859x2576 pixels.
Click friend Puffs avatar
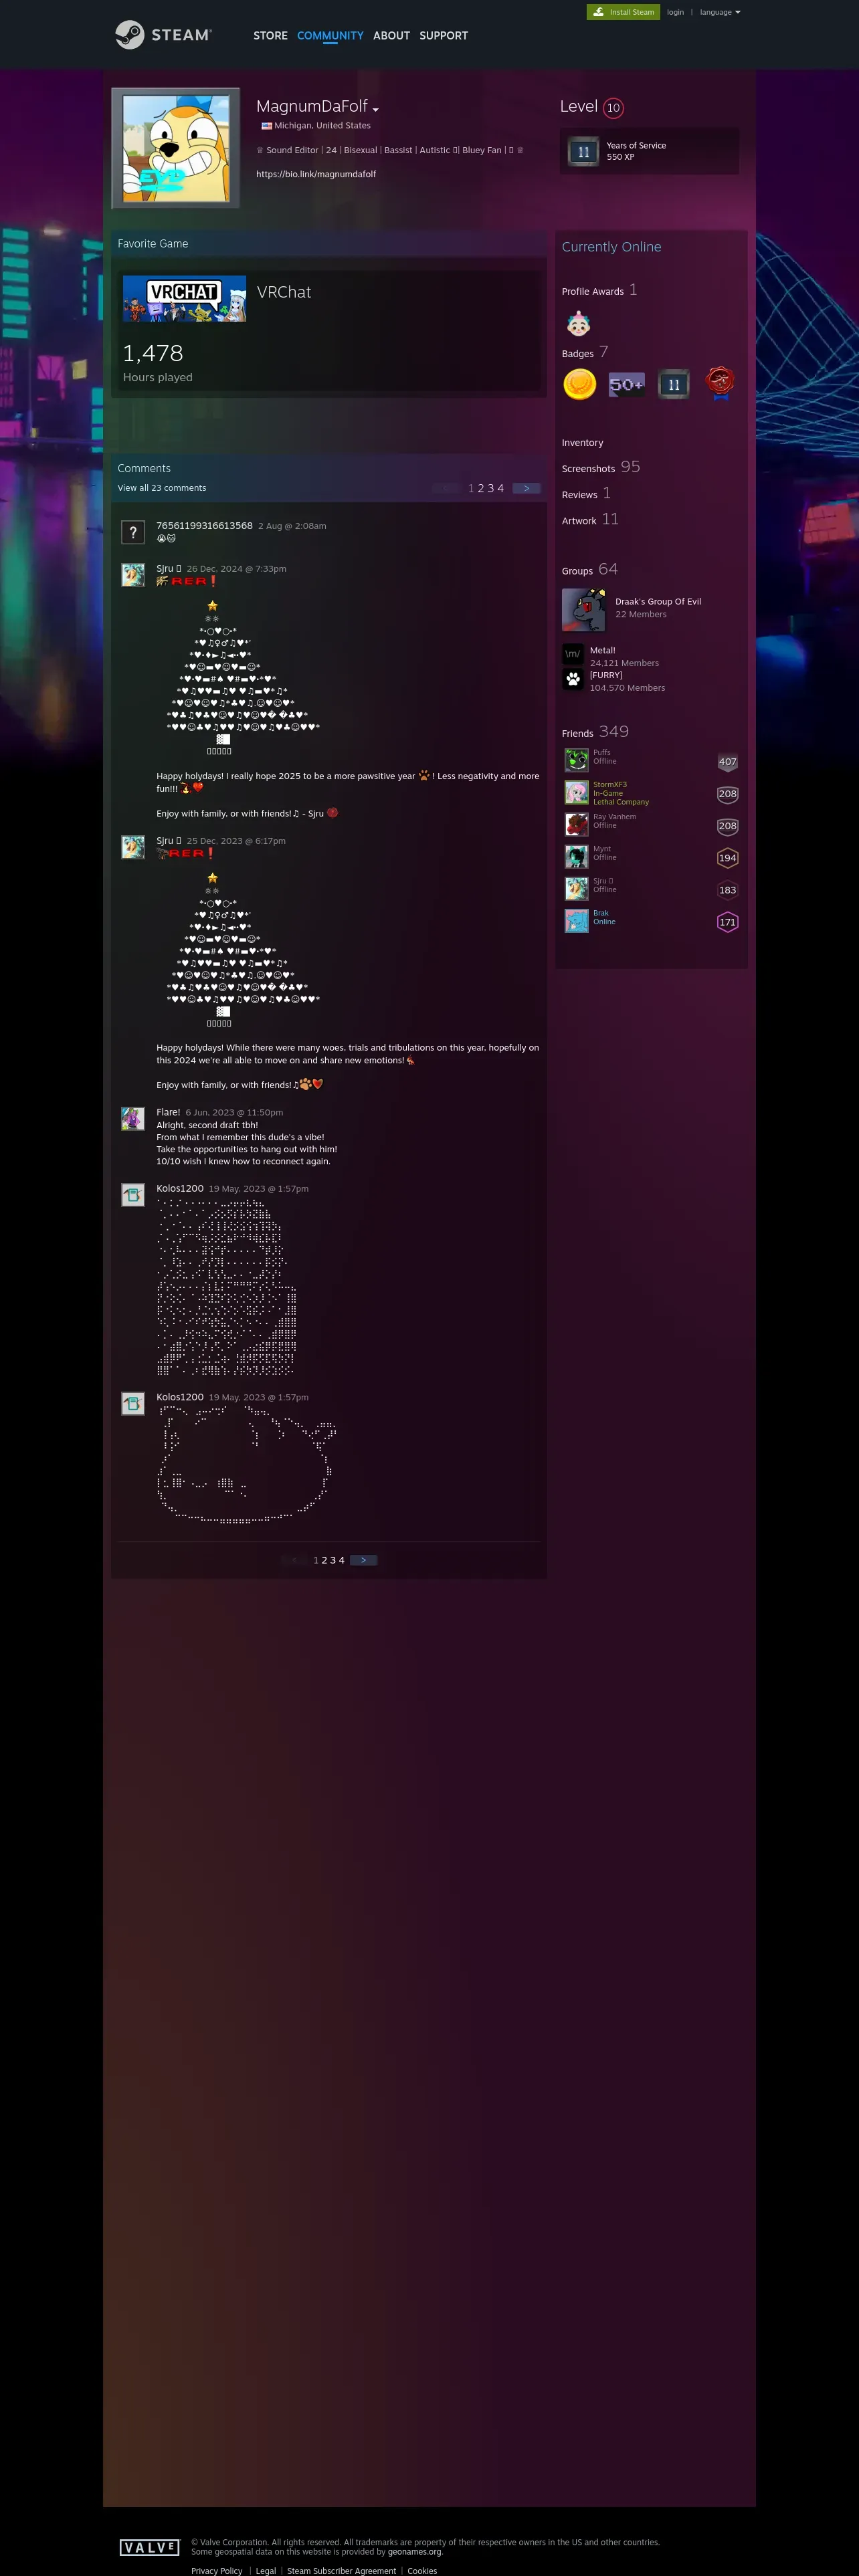[576, 760]
